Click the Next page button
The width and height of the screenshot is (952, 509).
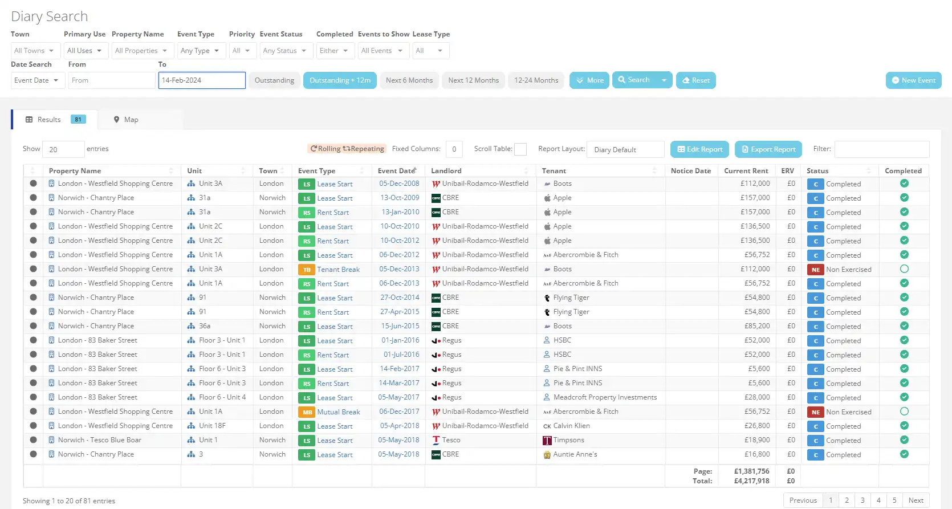point(916,500)
